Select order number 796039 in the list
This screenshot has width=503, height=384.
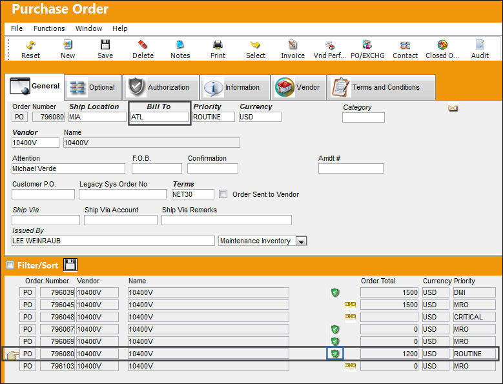(57, 292)
